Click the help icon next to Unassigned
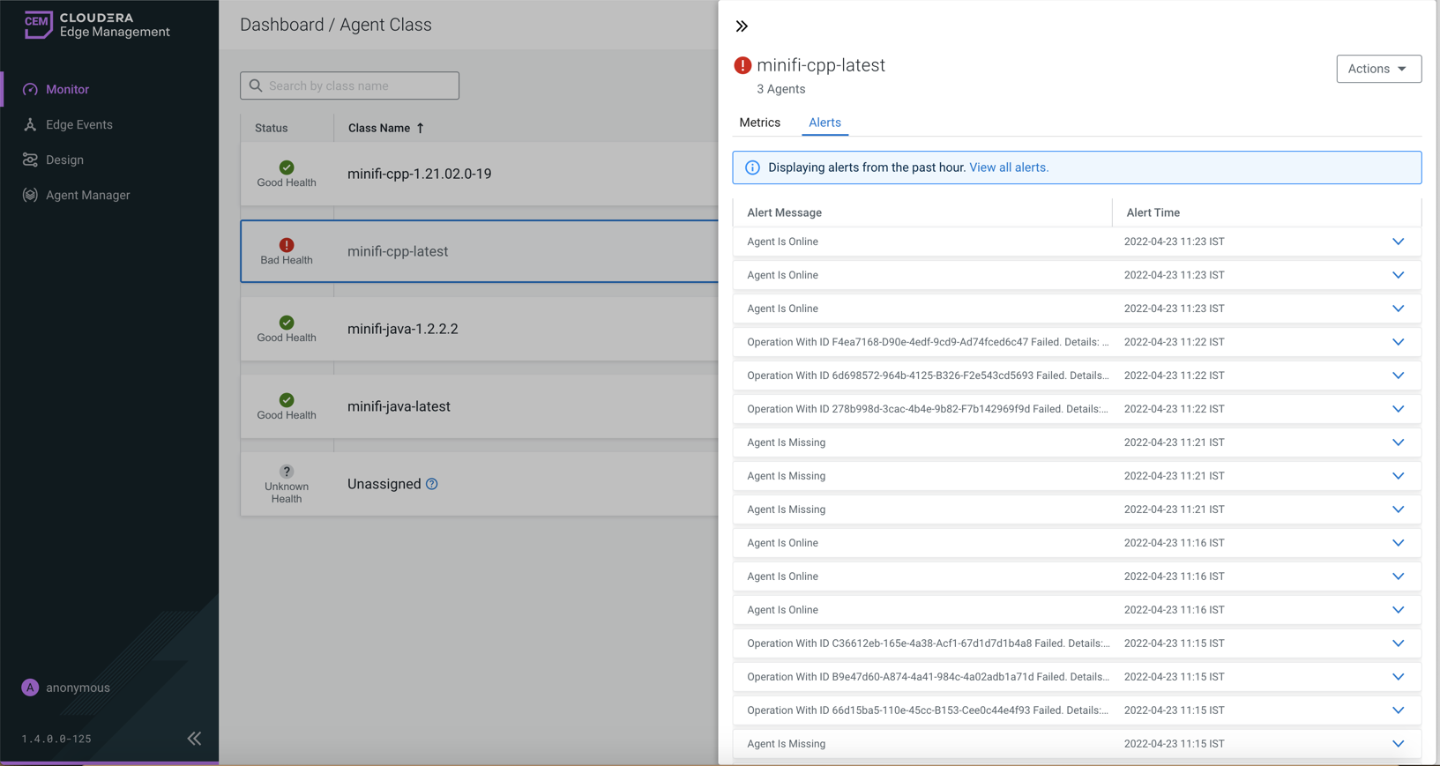Screen dimensions: 1440x766 point(432,484)
